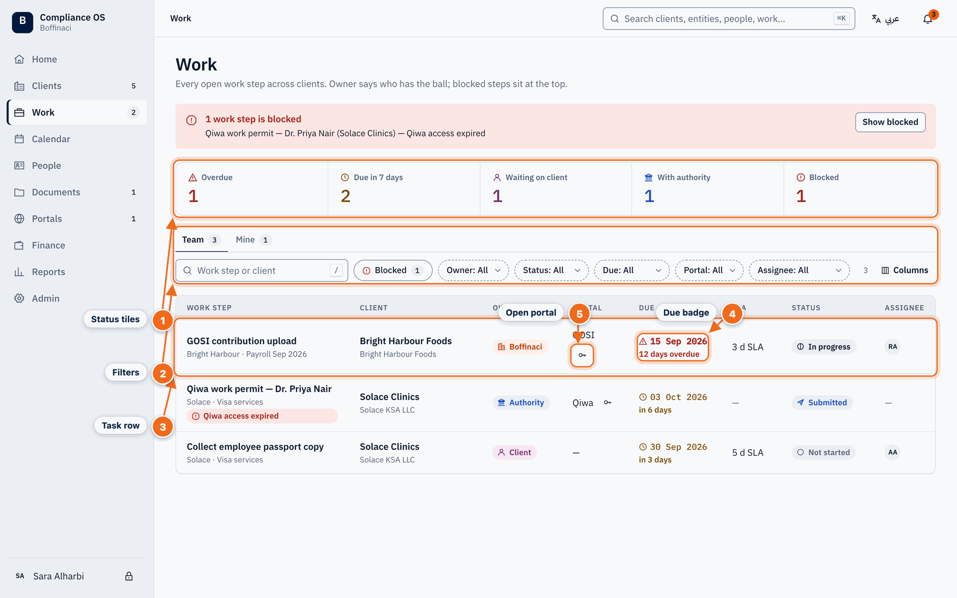Image resolution: width=957 pixels, height=598 pixels.
Task: Click the Compliance OS logo badge
Action: [x=22, y=22]
